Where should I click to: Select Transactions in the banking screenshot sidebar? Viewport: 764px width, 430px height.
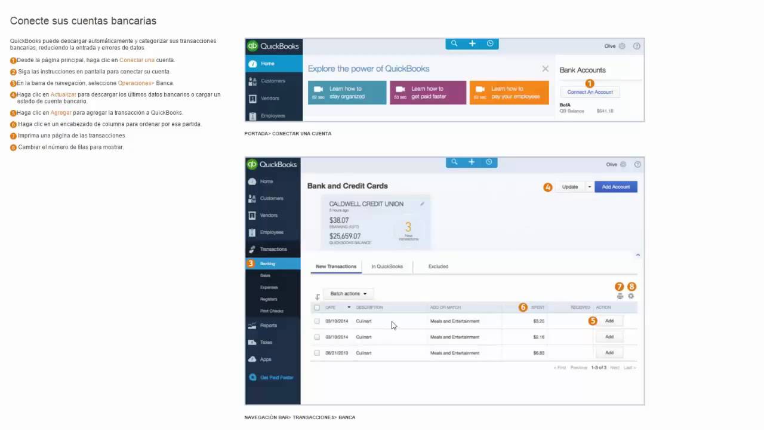point(273,249)
